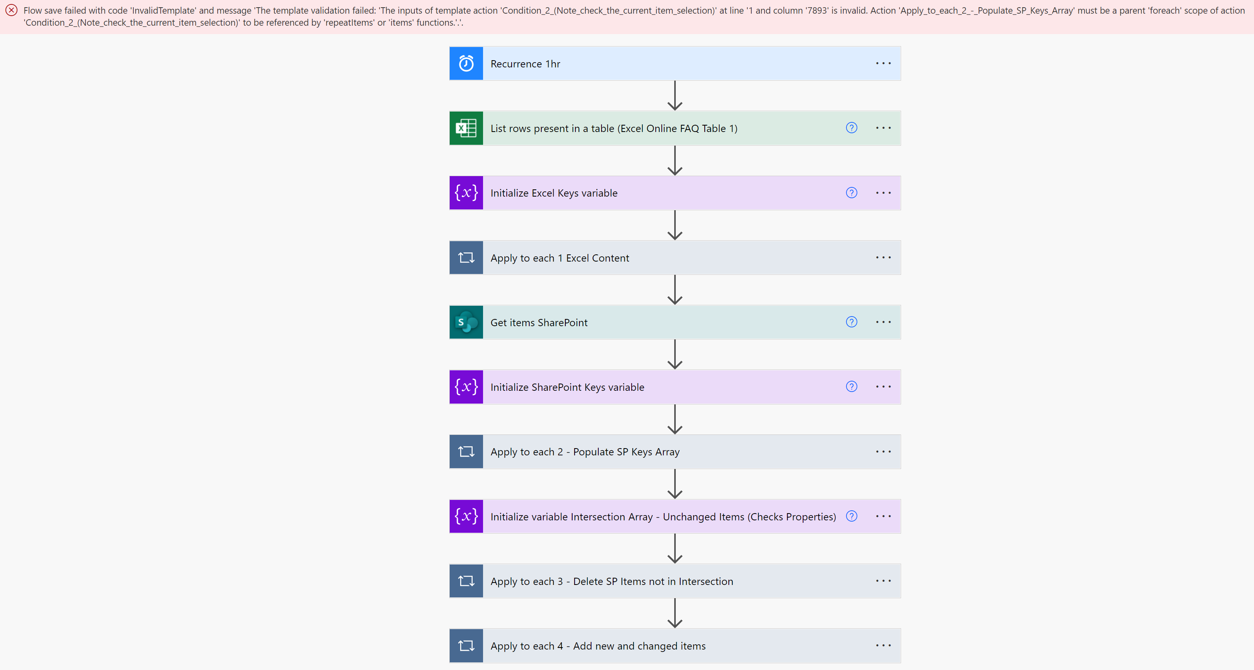Open help for List rows present in a table
Image resolution: width=1254 pixels, height=670 pixels.
pos(851,128)
